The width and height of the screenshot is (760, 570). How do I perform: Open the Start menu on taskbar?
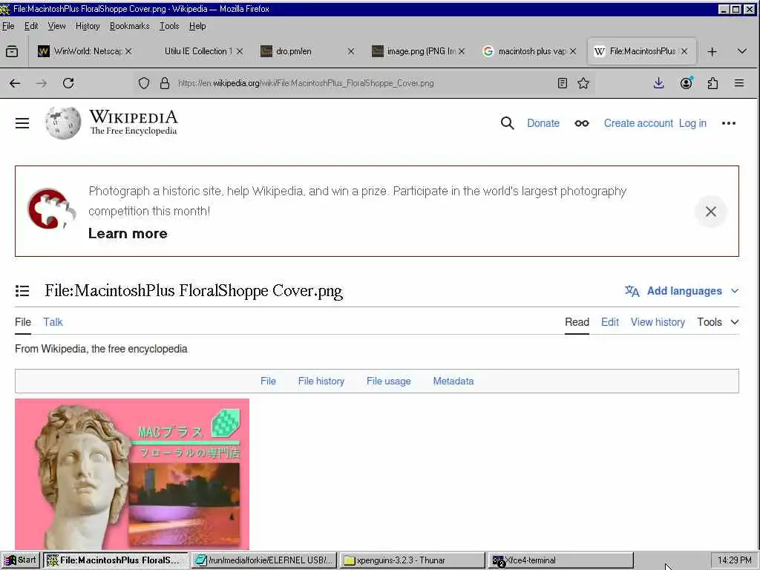tap(20, 560)
